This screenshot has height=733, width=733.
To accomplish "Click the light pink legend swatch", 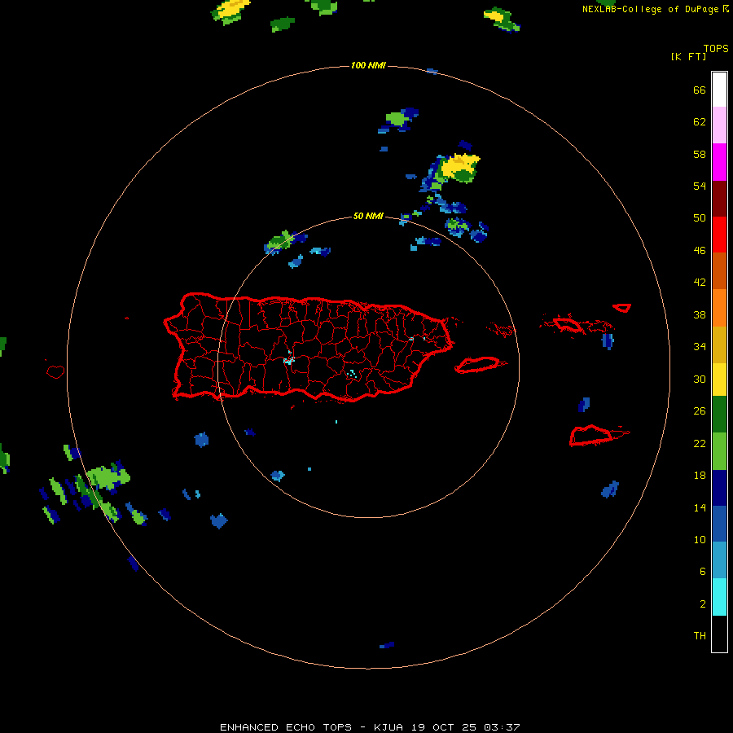I will tap(719, 125).
